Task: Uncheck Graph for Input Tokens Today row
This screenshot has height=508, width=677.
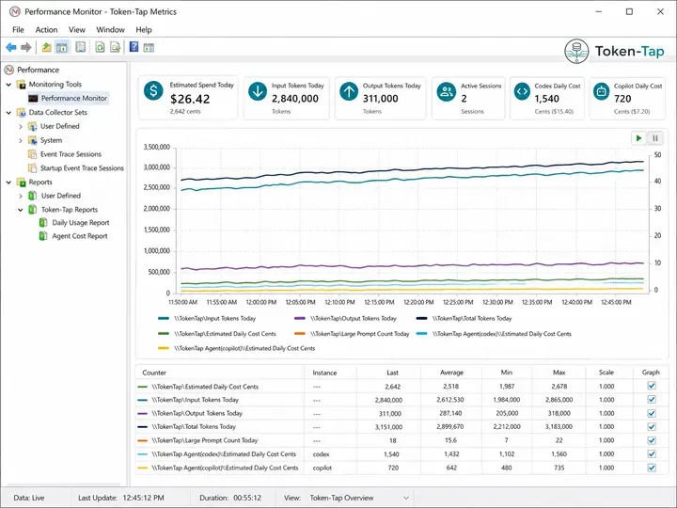Action: (x=652, y=400)
